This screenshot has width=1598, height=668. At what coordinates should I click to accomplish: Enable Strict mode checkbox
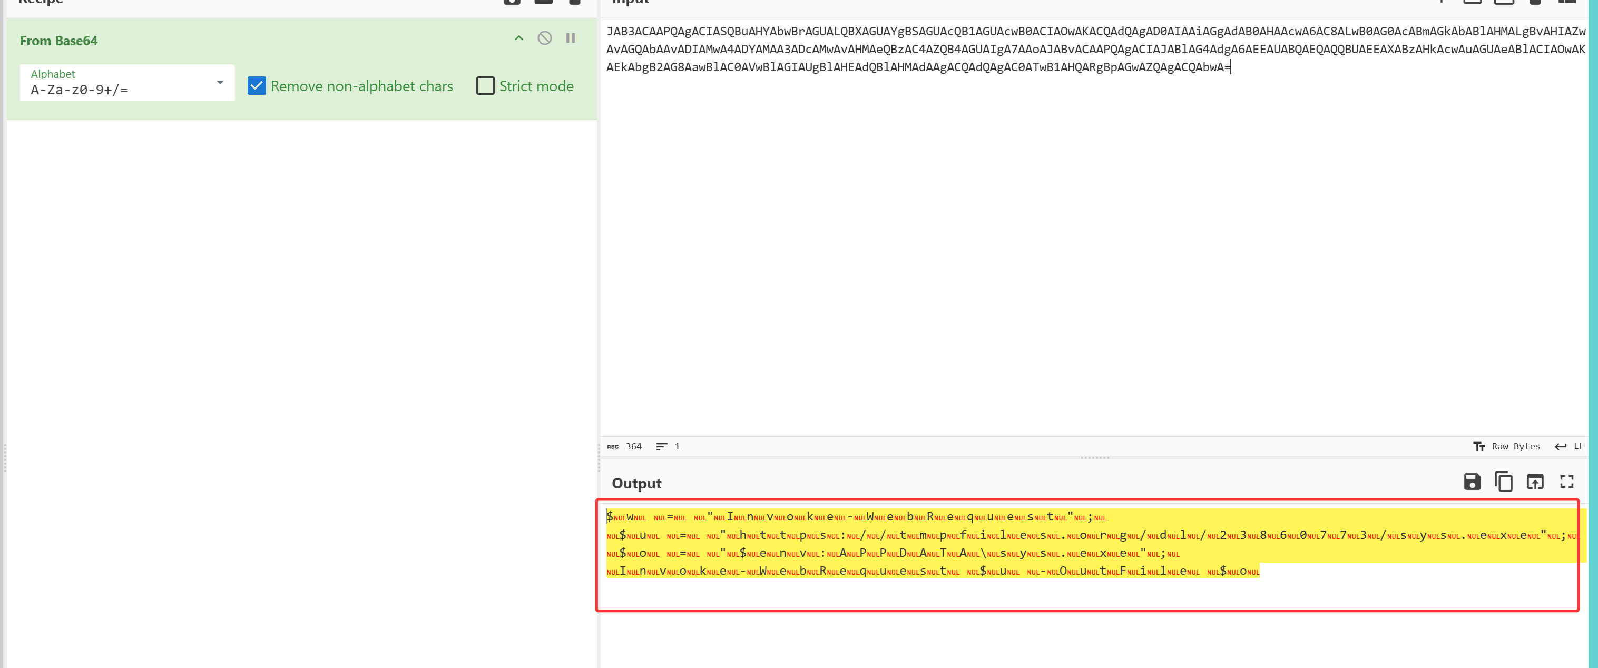click(485, 85)
